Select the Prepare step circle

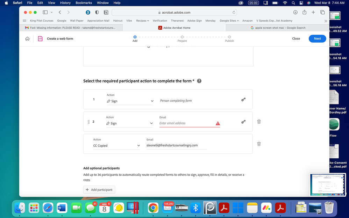[x=182, y=36]
